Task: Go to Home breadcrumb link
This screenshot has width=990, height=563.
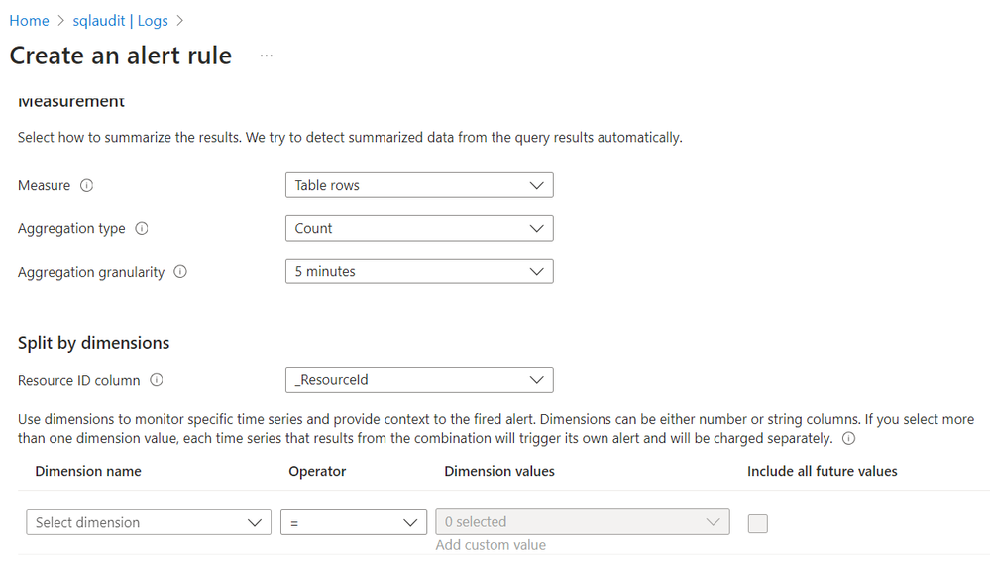Action: 29,21
